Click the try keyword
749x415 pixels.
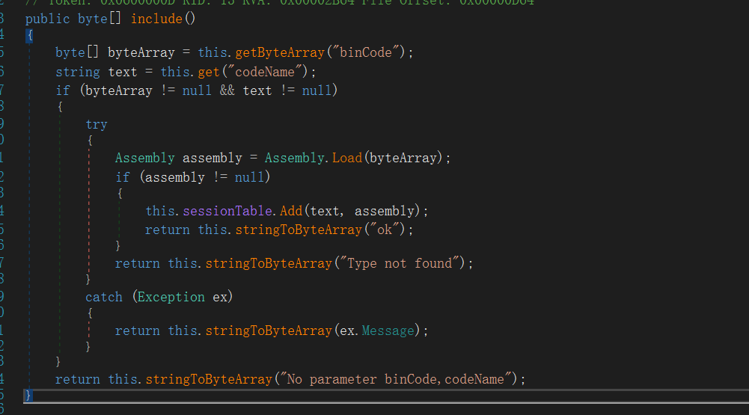(97, 124)
